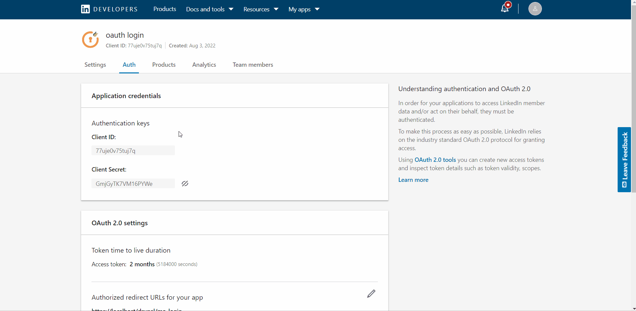Switch to the Analytics tab
Viewport: 636px width, 311px height.
(x=204, y=65)
